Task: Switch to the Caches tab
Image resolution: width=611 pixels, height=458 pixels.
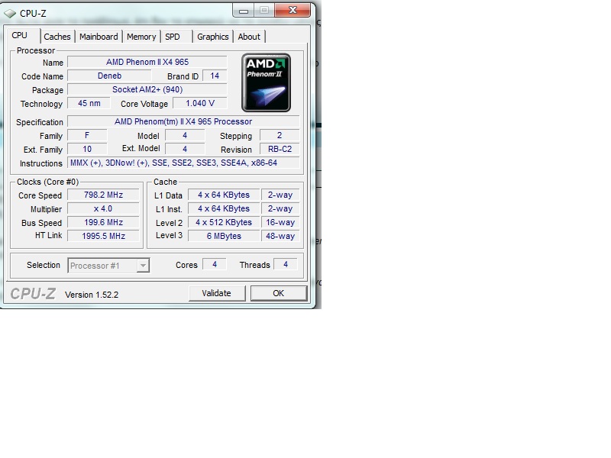Action: (x=57, y=37)
